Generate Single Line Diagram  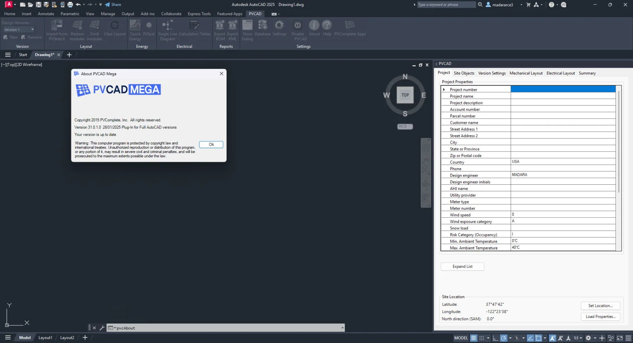[167, 30]
